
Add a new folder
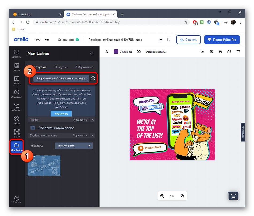(x=52, y=128)
